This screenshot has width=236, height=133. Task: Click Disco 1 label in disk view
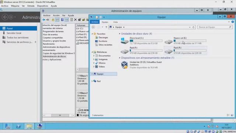pos(84,76)
